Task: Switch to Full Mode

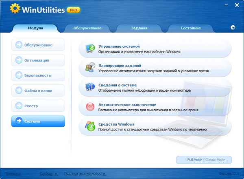Action: pos(194,159)
